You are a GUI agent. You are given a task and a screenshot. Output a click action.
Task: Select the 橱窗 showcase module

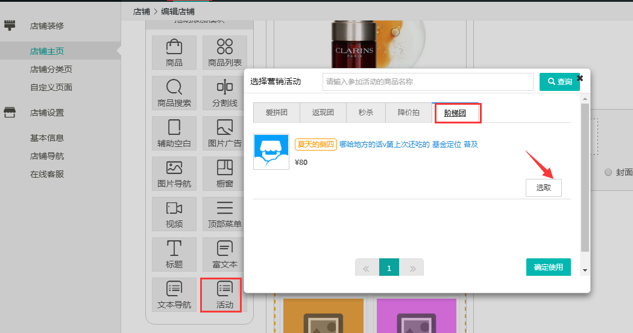pyautogui.click(x=224, y=173)
